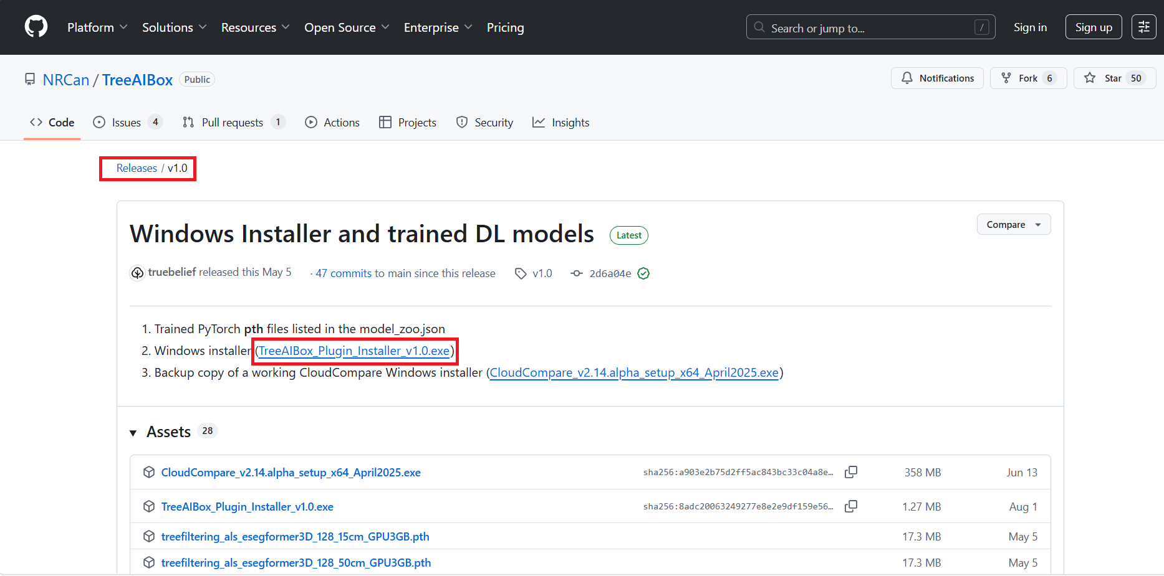
Task: Open CloudCompare setup link in release notes
Action: (634, 372)
